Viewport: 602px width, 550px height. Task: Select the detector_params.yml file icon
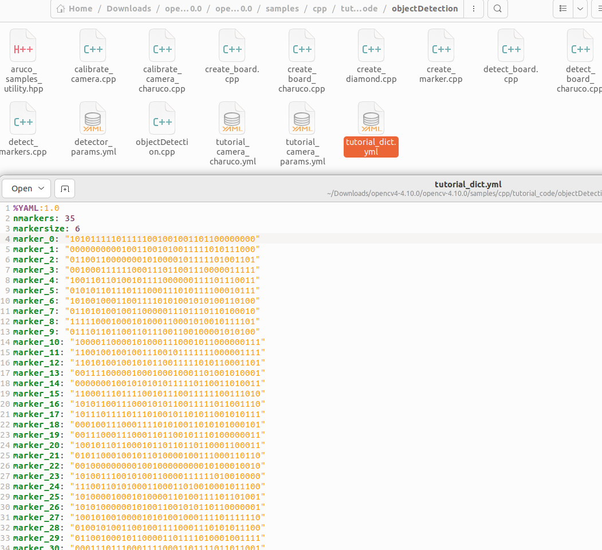93,118
